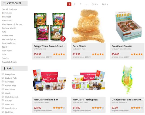Image resolution: width=145 pixels, height=115 pixels.
Task: Select the See All Products link
Action: [x=9, y=9]
